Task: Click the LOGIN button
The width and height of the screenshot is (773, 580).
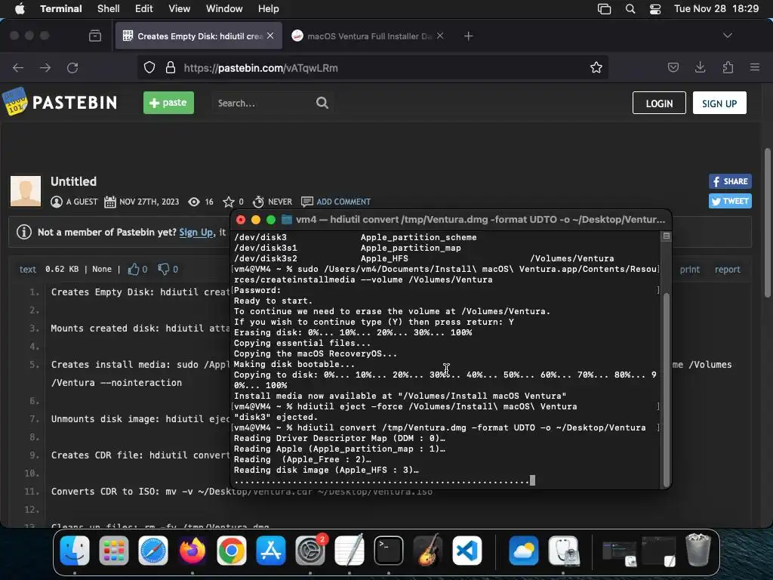Action: 659,103
